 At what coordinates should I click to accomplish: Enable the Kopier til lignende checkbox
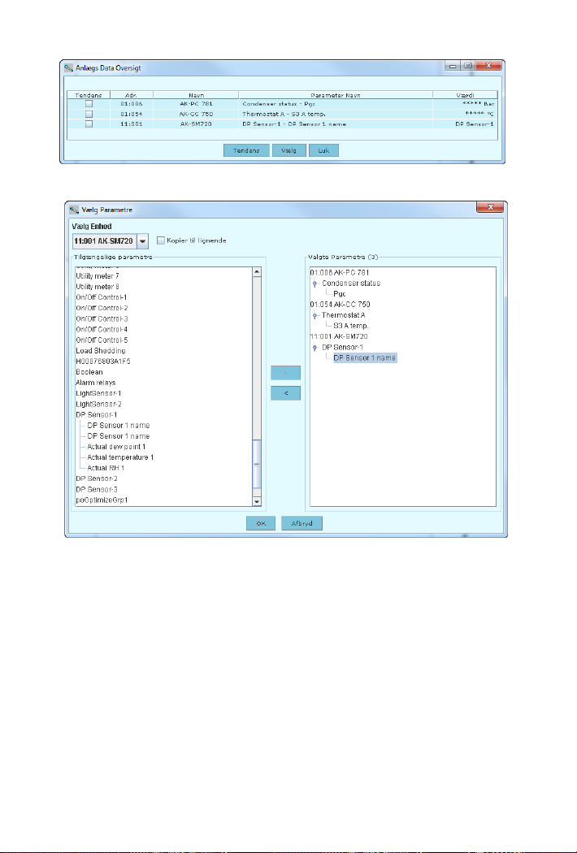pos(161,240)
